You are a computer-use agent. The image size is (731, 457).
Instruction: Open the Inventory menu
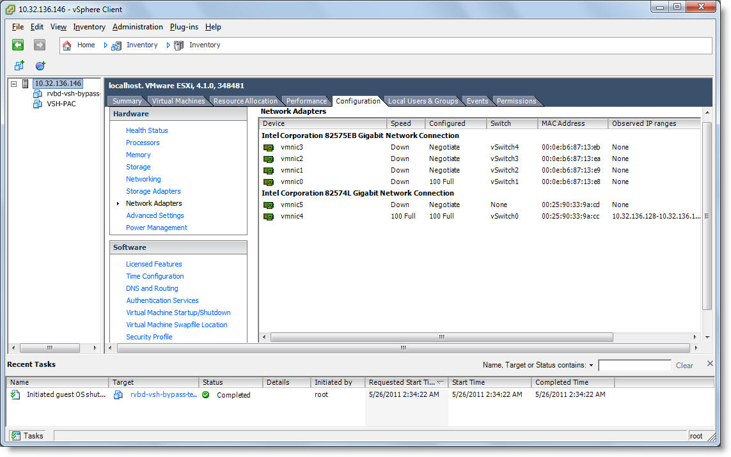[89, 27]
